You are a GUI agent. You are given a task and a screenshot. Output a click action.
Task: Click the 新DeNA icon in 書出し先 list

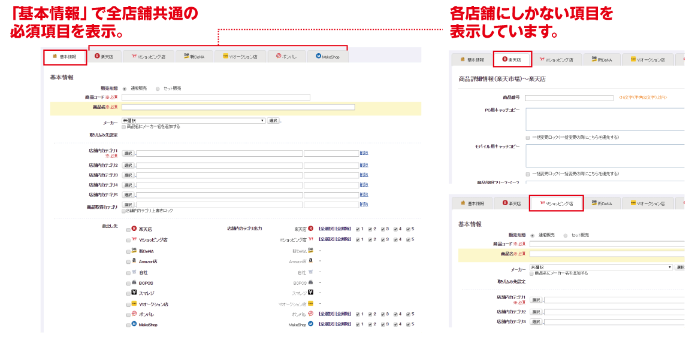click(134, 251)
